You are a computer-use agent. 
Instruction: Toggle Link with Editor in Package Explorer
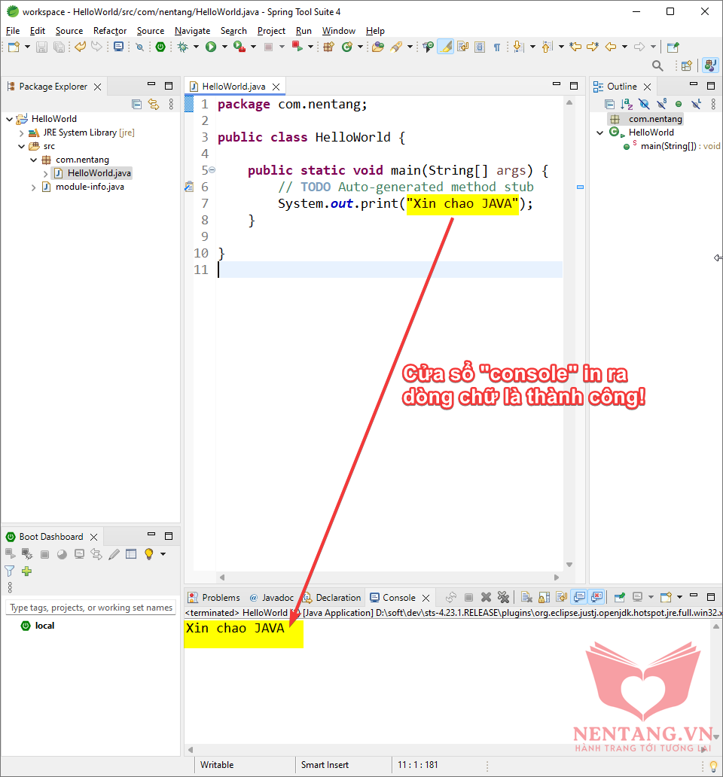pyautogui.click(x=154, y=104)
